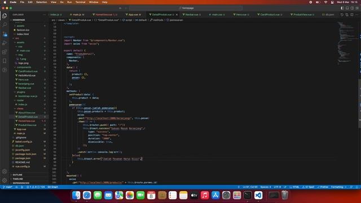Open the Run menu in menu bar

pyautogui.click(x=69, y=2)
